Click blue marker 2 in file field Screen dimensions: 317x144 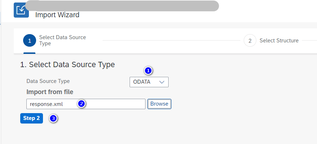tap(82, 104)
